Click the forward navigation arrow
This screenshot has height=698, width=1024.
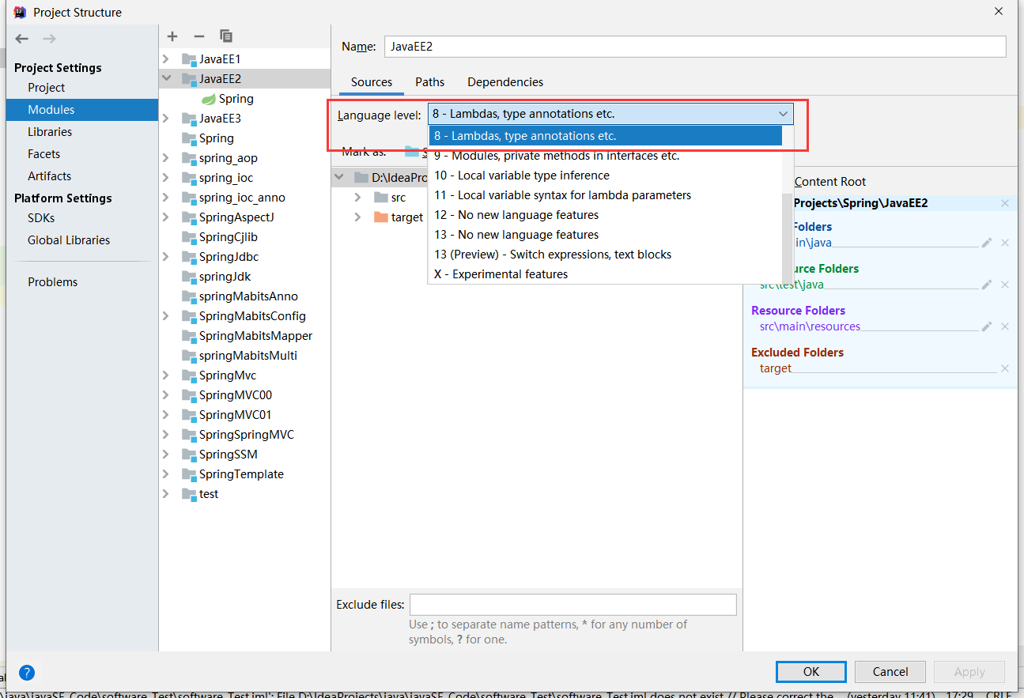click(x=49, y=39)
